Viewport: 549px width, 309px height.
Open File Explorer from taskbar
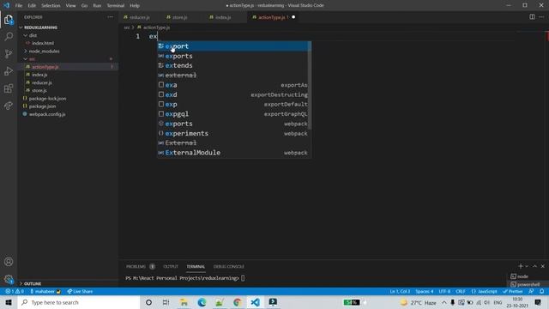click(184, 302)
